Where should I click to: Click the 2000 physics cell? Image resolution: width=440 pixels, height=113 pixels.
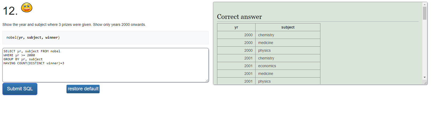(x=288, y=50)
